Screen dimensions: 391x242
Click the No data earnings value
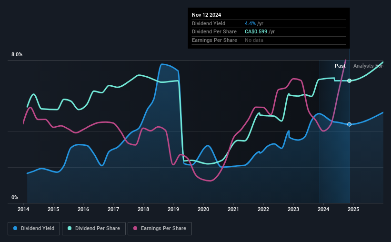tap(254, 40)
